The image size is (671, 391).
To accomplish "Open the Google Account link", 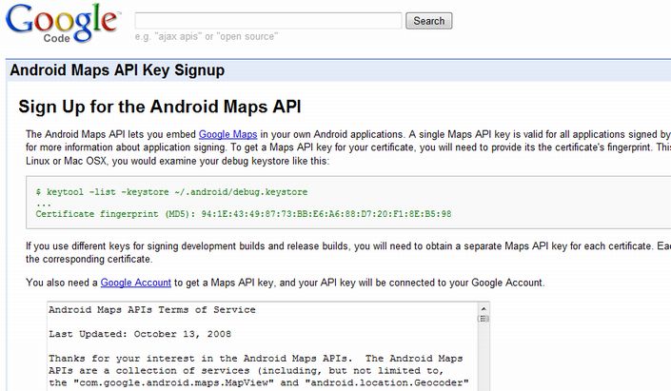I will pyautogui.click(x=136, y=283).
